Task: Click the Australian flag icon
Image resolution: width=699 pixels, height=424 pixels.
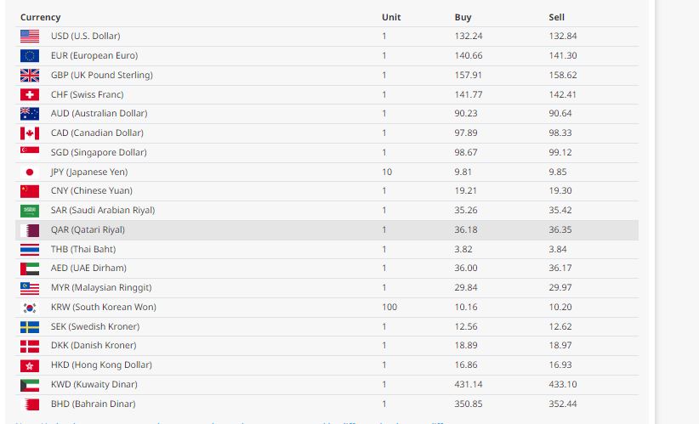Action: 30,114
